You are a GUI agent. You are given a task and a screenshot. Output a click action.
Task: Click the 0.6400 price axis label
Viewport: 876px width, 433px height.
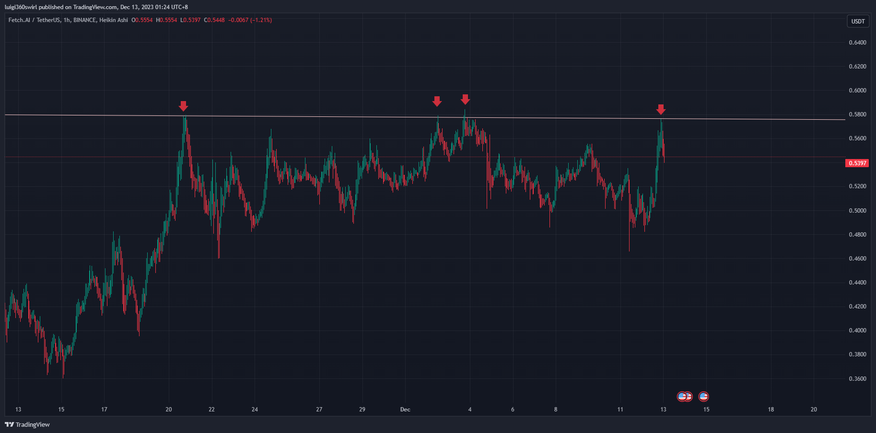click(857, 43)
